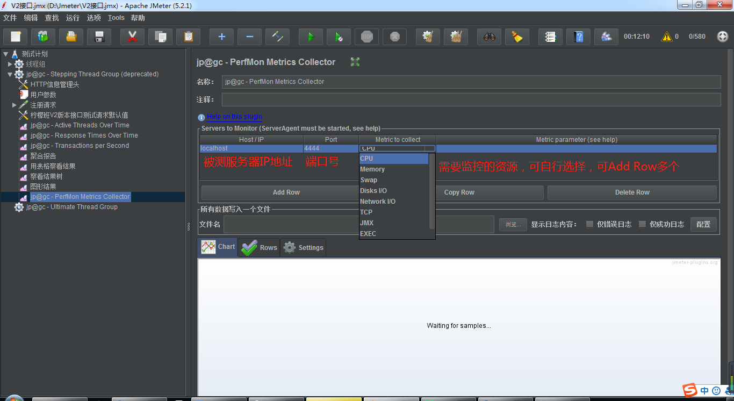
Task: Click the New test plan icon
Action: coord(16,37)
